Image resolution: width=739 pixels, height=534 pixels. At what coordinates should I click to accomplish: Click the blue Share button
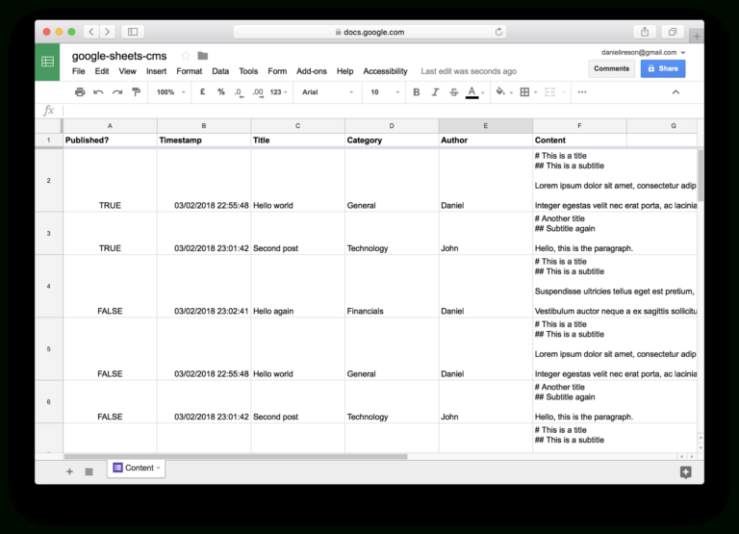[x=662, y=68]
